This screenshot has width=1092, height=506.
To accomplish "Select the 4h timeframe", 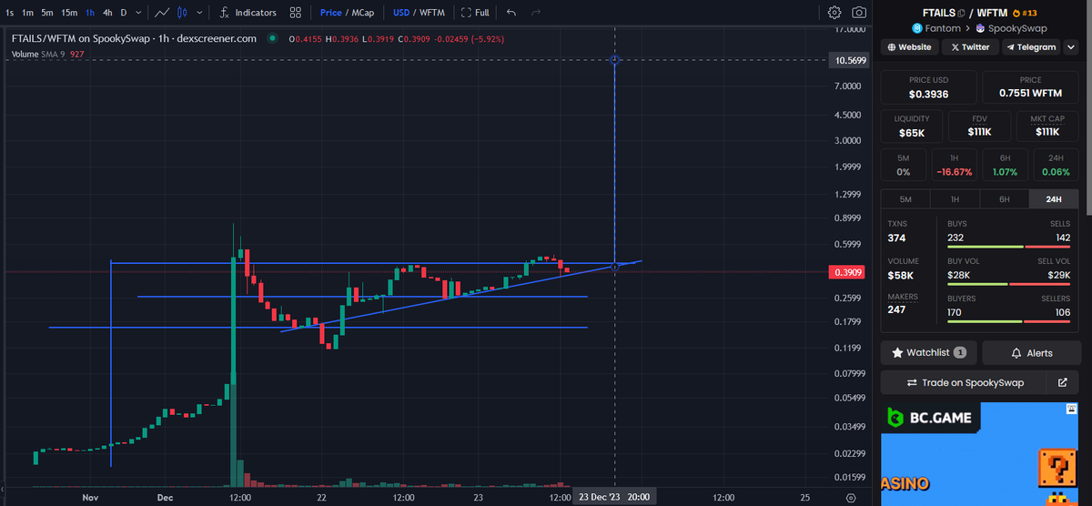I will (107, 13).
